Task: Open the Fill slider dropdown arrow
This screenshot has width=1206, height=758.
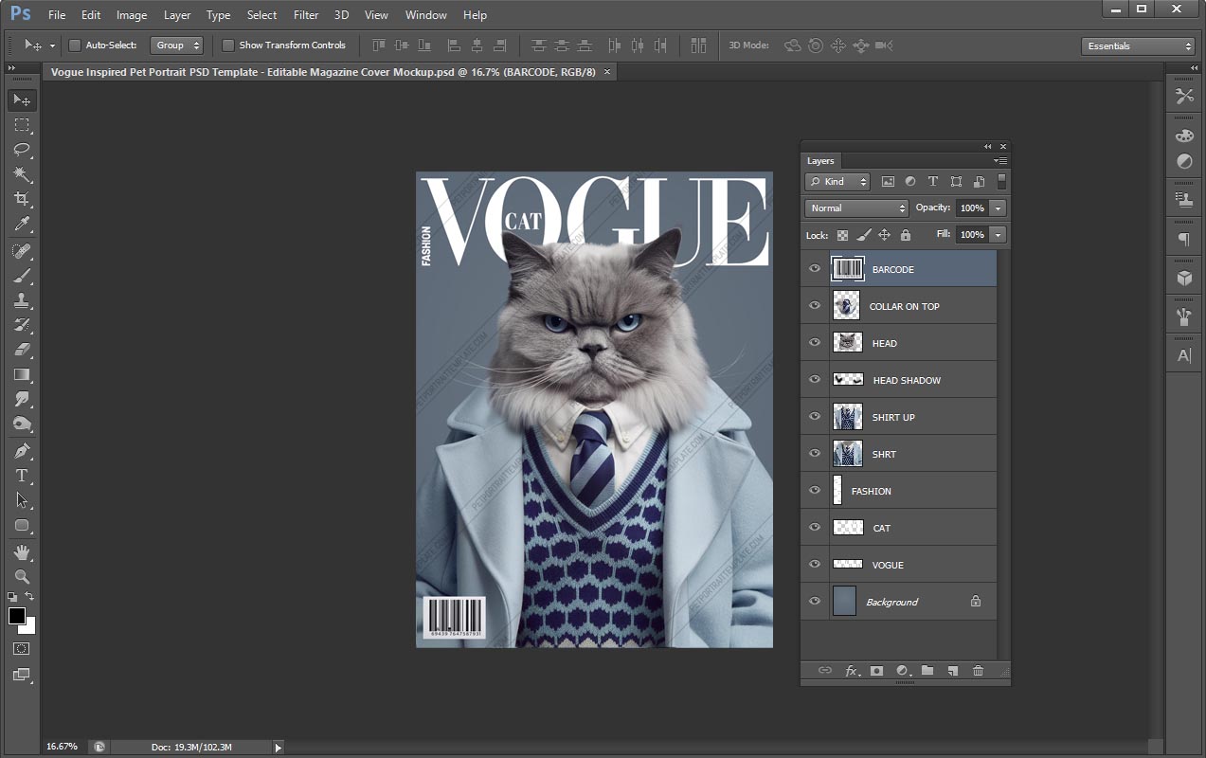Action: pyautogui.click(x=998, y=234)
